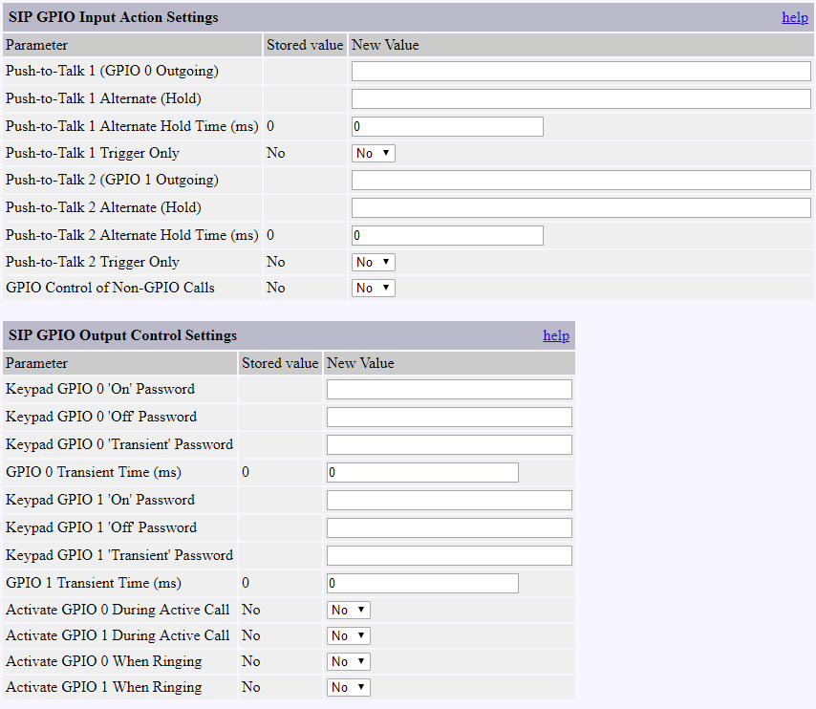Open Activate GPIO 1 During Active Call dropdown
This screenshot has width=816, height=709.
pyautogui.click(x=348, y=635)
